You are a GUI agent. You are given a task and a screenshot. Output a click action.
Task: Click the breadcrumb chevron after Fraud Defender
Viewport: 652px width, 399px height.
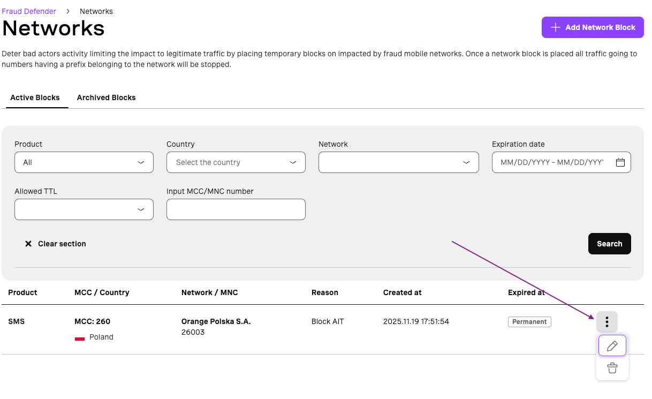tap(68, 11)
